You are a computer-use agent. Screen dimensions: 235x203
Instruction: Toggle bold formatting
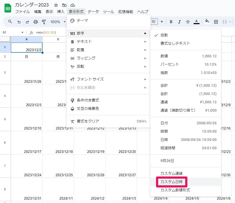coord(171,22)
